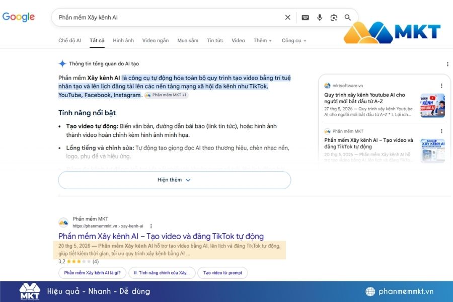Click mktsoftware.vn site favicon
Viewport: 453px width, 302px height.
point(327,86)
